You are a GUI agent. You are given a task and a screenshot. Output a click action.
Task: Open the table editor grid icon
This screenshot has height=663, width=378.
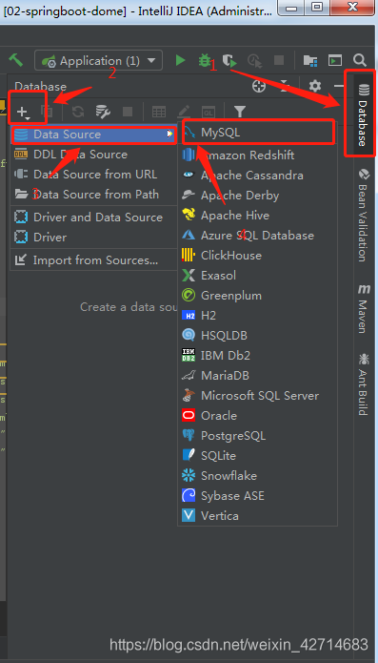(x=159, y=112)
